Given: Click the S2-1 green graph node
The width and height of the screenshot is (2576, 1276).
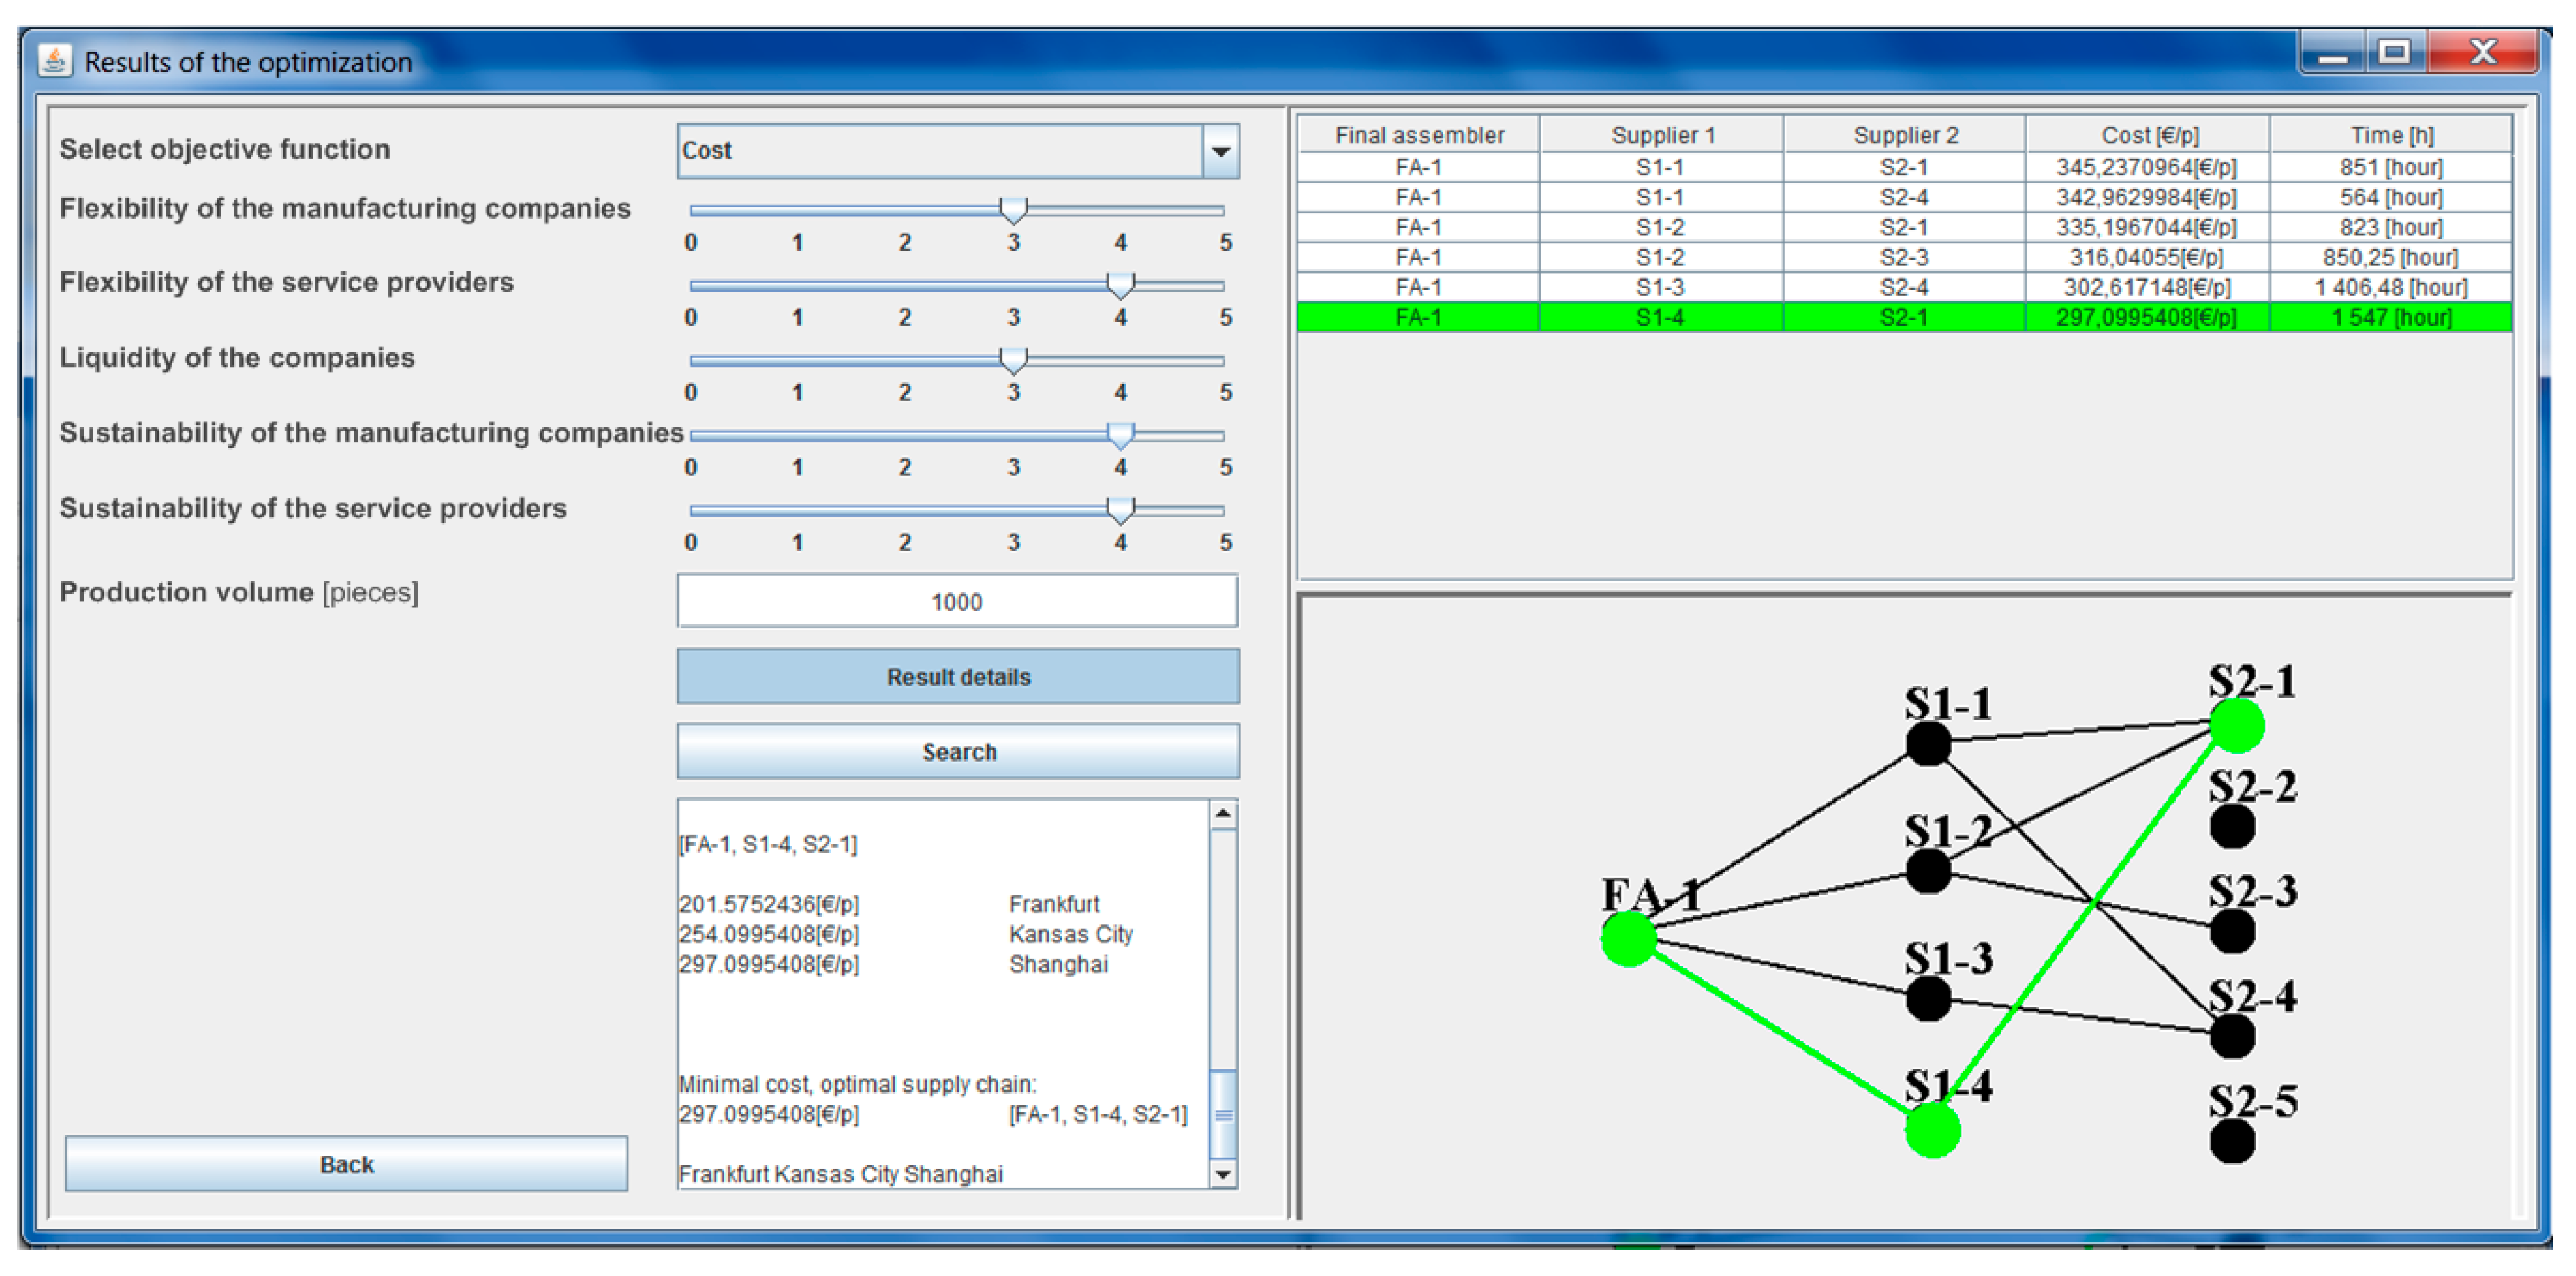Looking at the screenshot, I should [x=2237, y=725].
